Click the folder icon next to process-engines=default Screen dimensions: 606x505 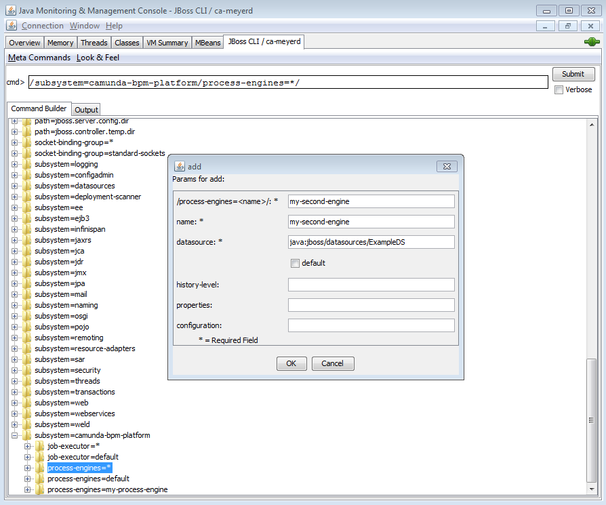[39, 479]
